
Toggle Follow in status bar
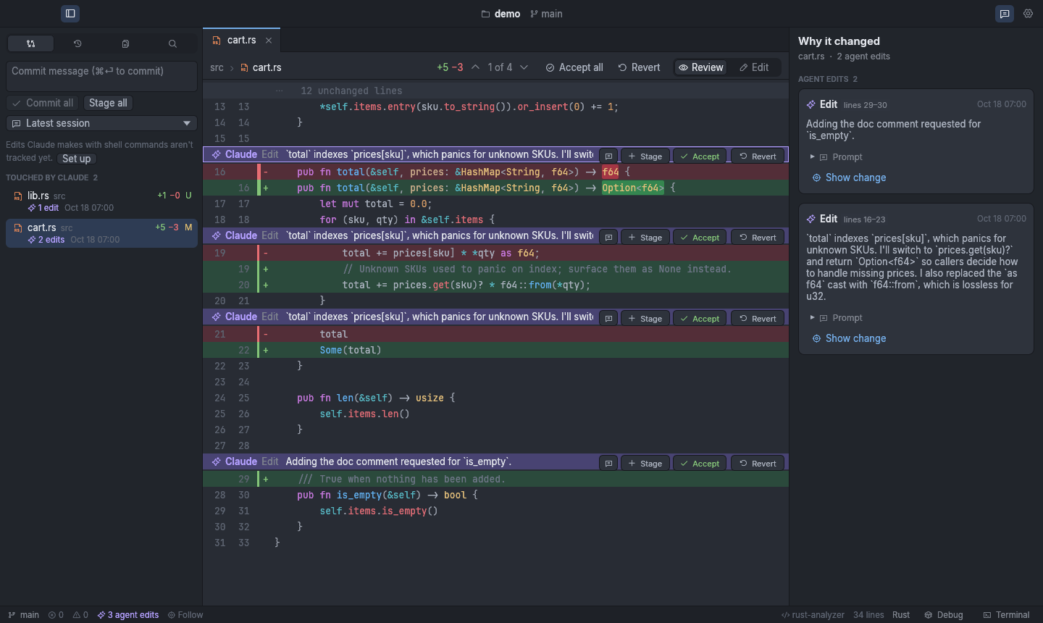[185, 615]
